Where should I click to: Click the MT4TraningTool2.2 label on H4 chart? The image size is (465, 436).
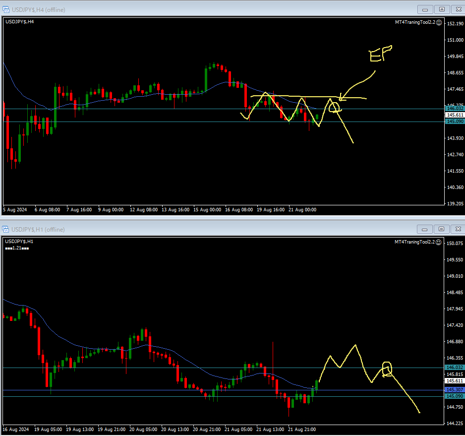coord(414,22)
